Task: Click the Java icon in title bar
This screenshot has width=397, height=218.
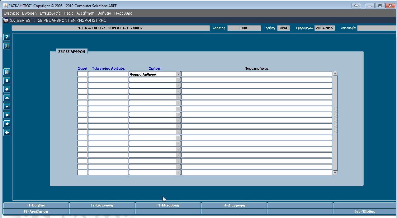Action: coord(5,6)
